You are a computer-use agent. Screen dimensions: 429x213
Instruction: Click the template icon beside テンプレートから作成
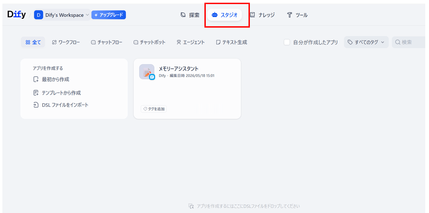[x=36, y=93]
